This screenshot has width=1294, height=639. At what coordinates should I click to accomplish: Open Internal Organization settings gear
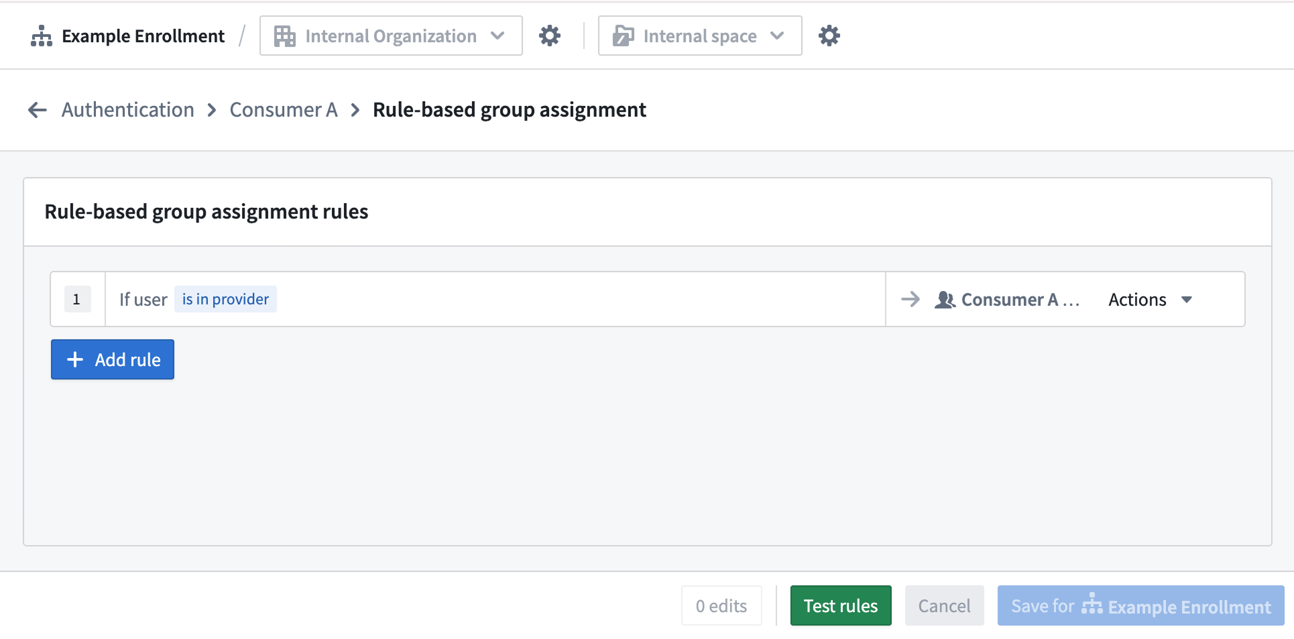[550, 36]
